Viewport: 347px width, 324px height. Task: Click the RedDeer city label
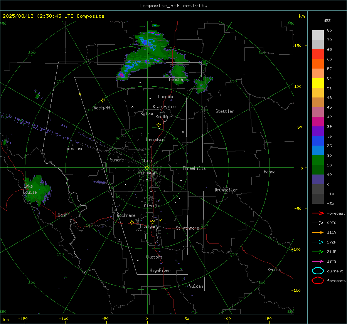(163, 117)
